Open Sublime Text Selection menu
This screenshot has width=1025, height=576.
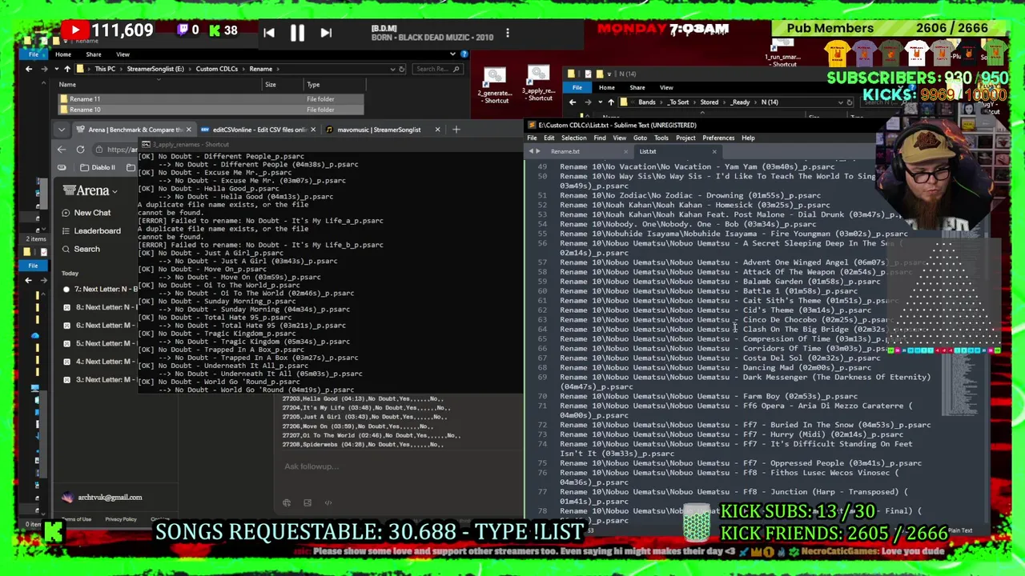(573, 138)
